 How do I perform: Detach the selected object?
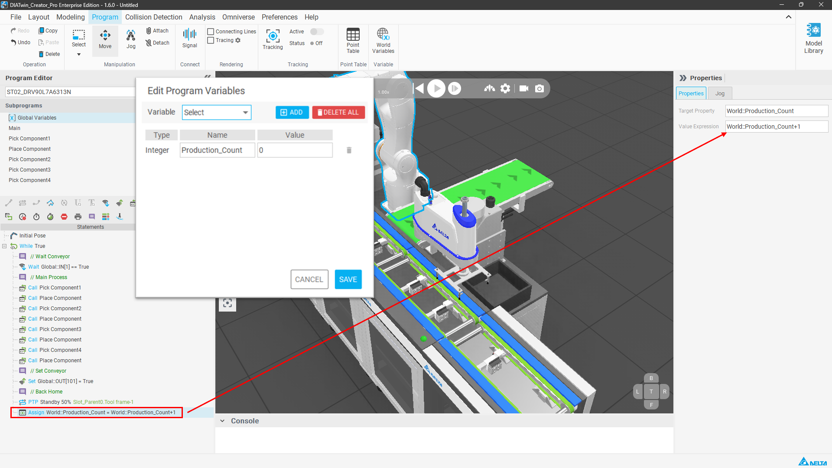click(x=157, y=43)
